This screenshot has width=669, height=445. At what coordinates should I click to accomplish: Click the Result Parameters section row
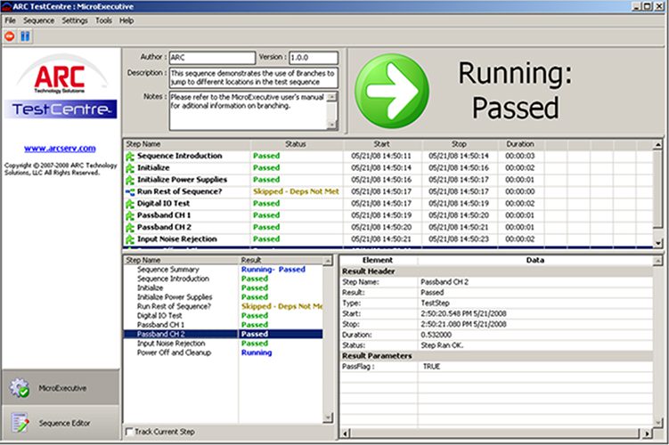coord(497,356)
